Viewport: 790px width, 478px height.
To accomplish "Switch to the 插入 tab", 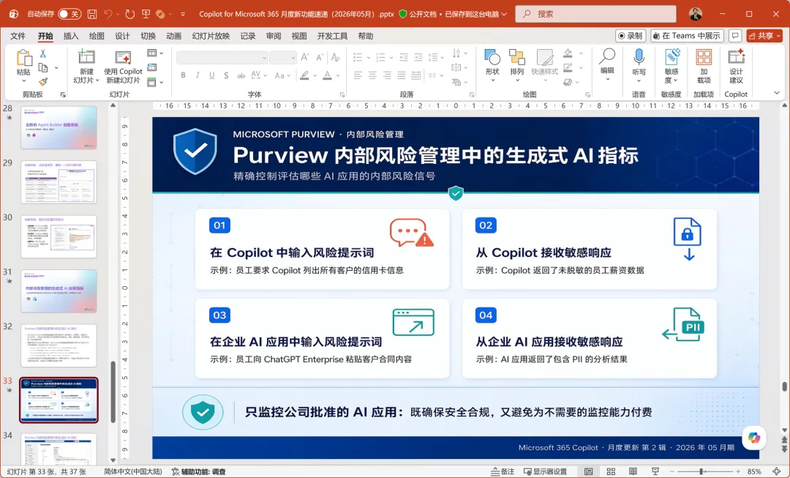I will (71, 36).
